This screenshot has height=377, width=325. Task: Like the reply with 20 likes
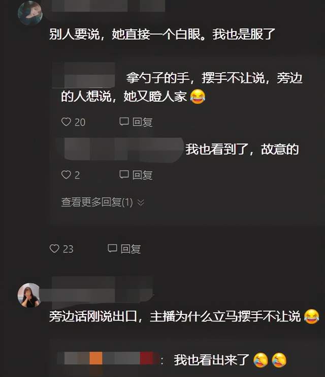coord(66,122)
